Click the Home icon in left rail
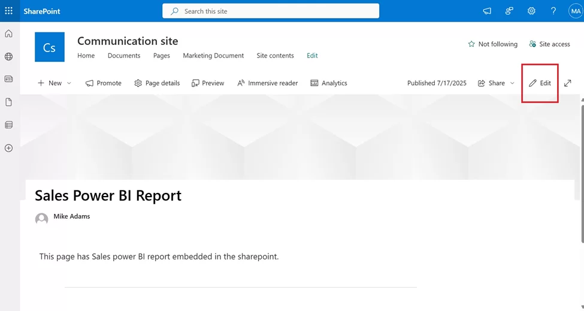Image resolution: width=584 pixels, height=311 pixels. pyautogui.click(x=8, y=34)
